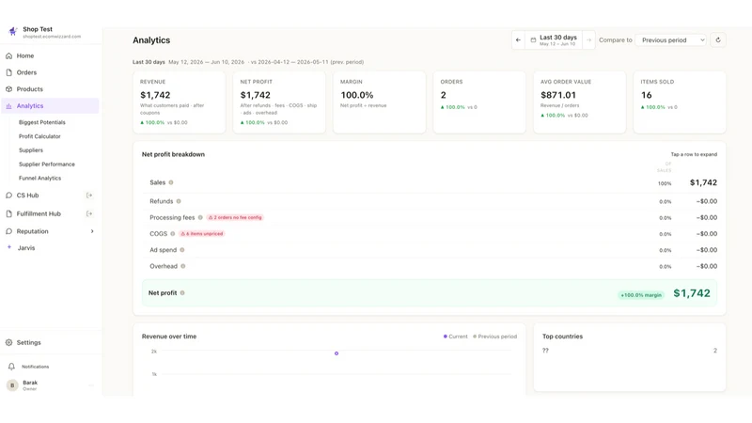Refresh analytics data
This screenshot has width=752, height=423.
pos(718,40)
